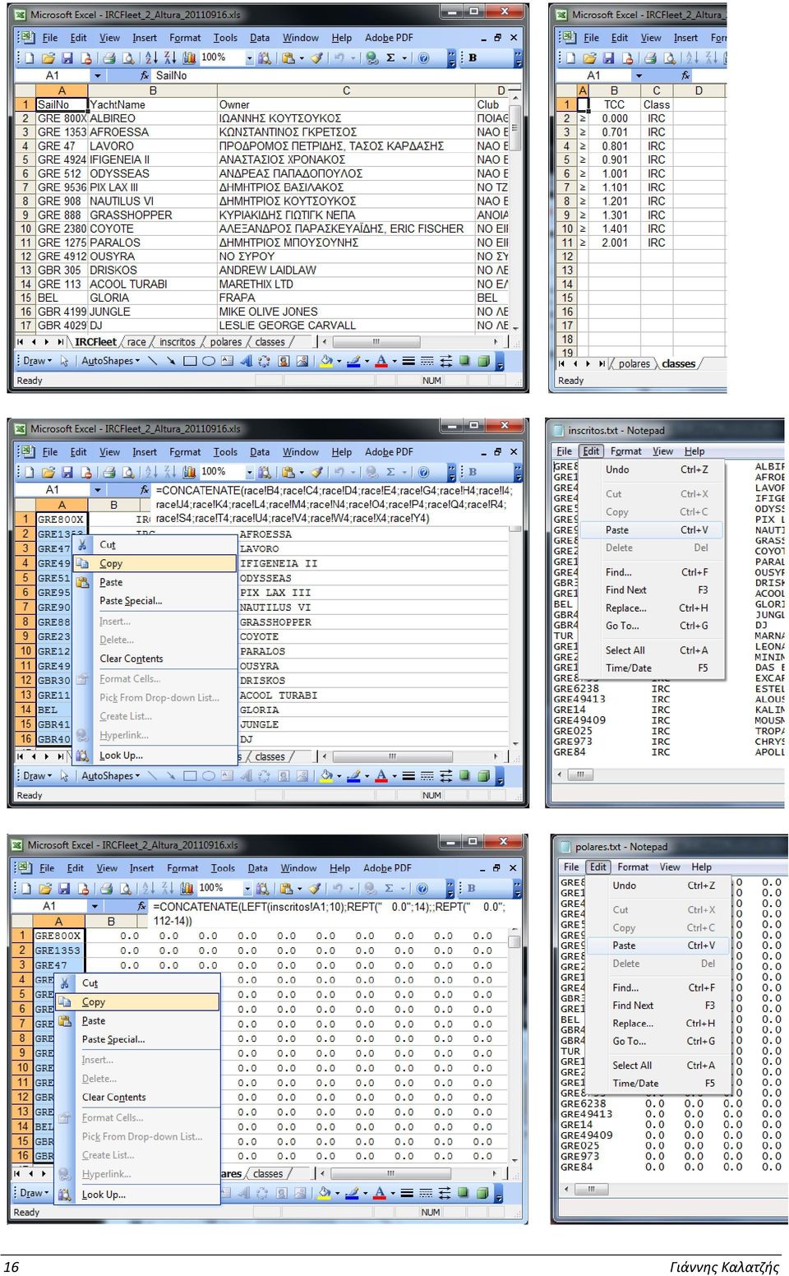Screen dimensions: 789x1276
Task: Click row 9 header in the IRCFleet-sheet Excel window
Action: point(25,215)
